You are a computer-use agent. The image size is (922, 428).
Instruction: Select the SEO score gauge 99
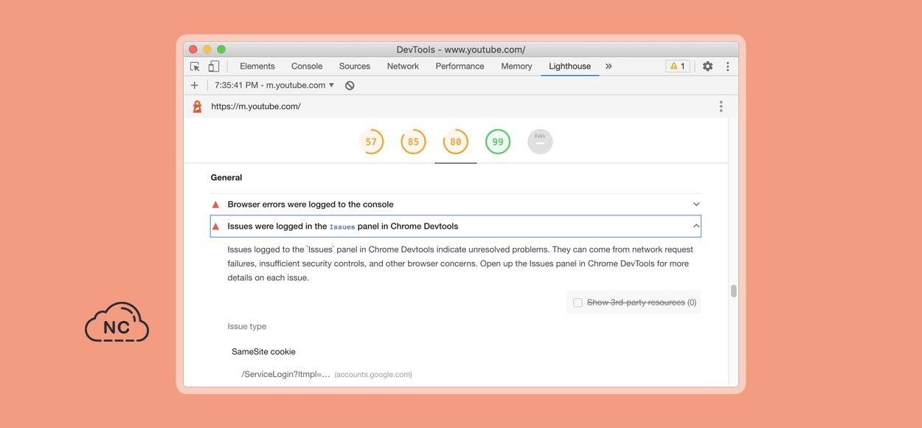pyautogui.click(x=498, y=142)
